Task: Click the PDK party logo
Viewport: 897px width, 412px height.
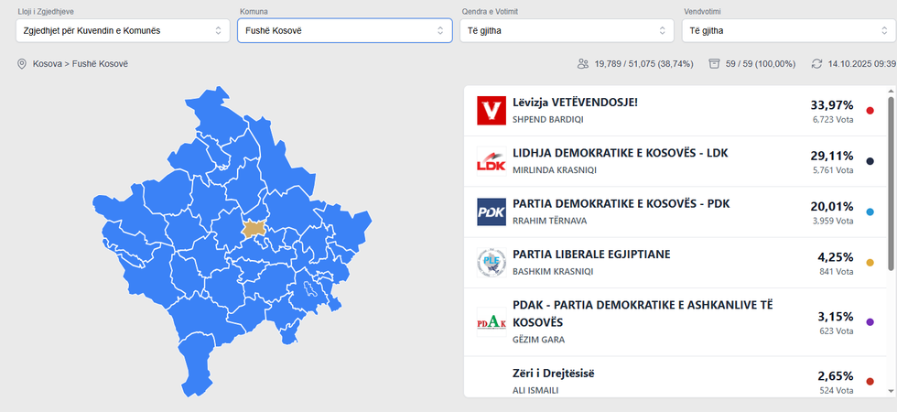Action: click(x=492, y=211)
